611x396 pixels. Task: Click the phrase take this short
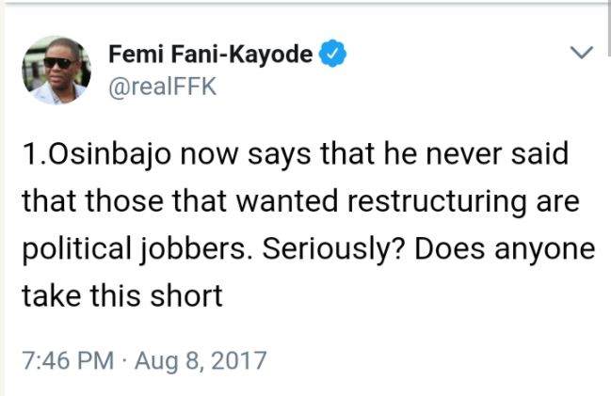tap(121, 294)
